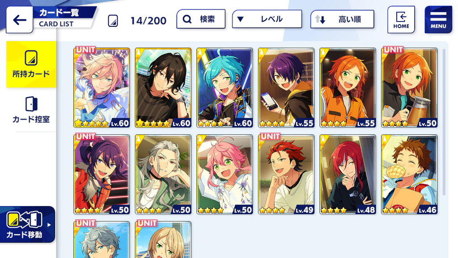Open the black-haired five-star Lv.60 card

163,87
